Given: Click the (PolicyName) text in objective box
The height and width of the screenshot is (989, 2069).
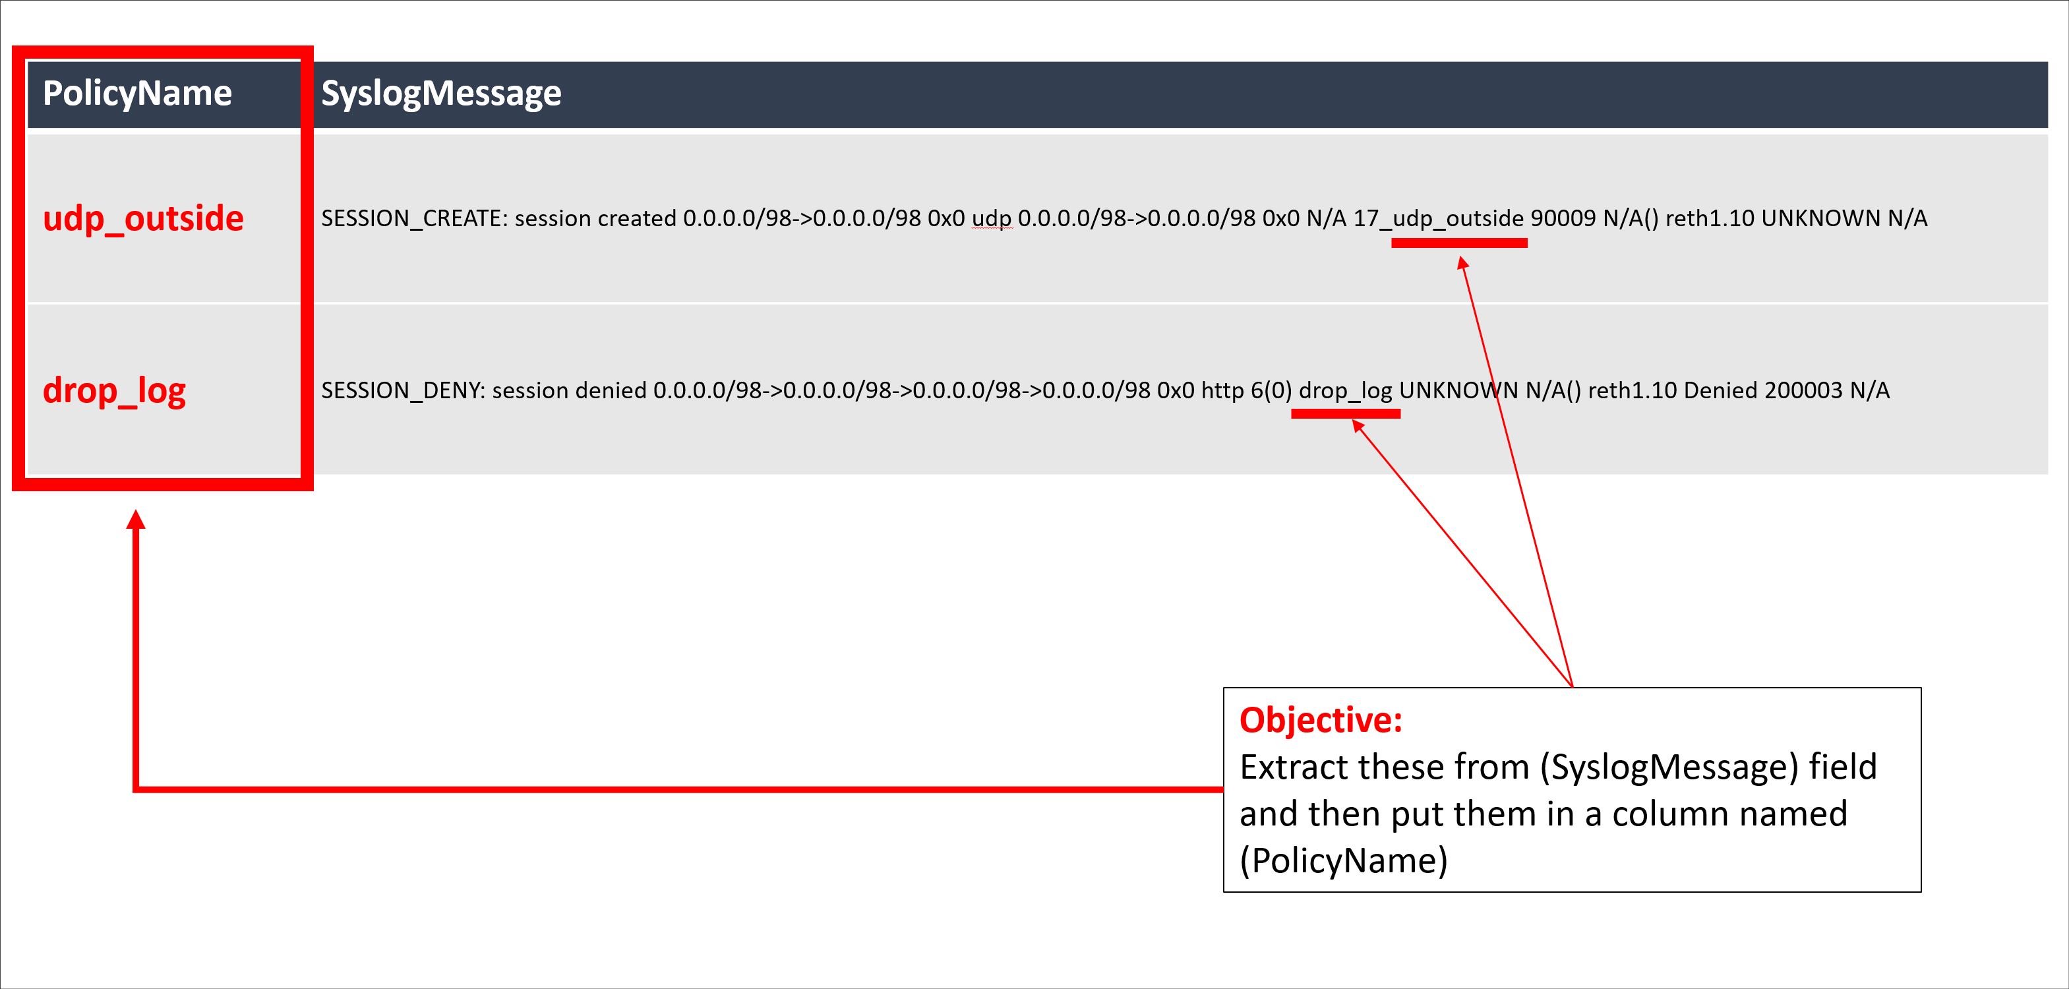Looking at the screenshot, I should pyautogui.click(x=1343, y=860).
